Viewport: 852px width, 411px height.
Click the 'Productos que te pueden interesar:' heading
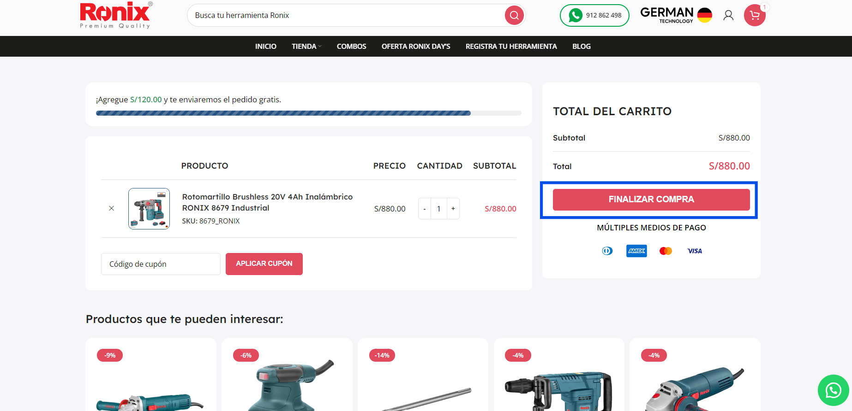pyautogui.click(x=185, y=319)
